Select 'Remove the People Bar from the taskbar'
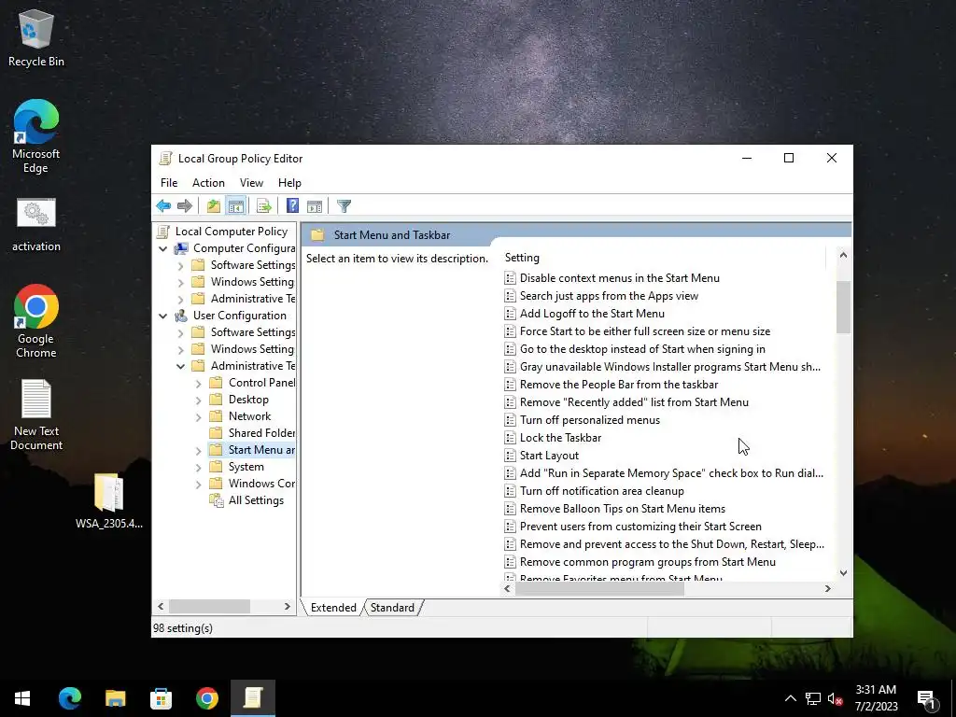This screenshot has height=717, width=956. point(619,385)
